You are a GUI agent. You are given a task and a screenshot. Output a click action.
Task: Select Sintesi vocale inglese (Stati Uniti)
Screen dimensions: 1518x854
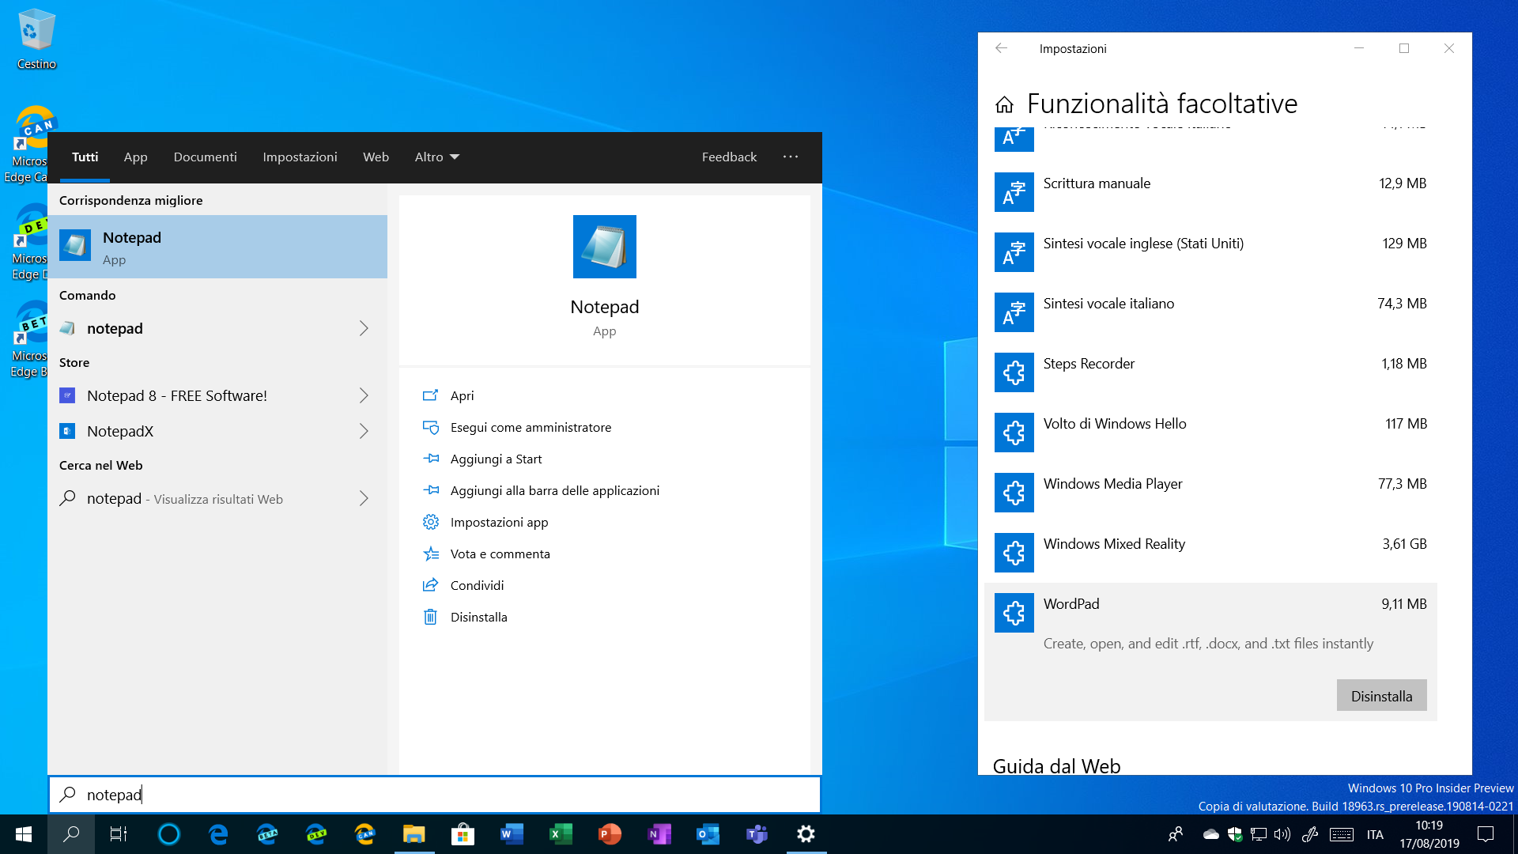click(1210, 252)
